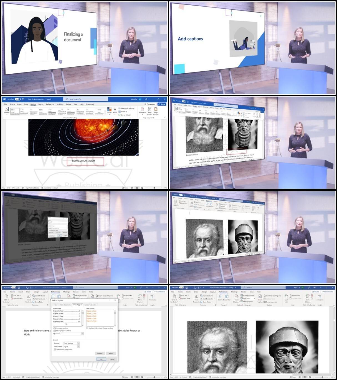Expand Add Text in the 'Saving' Word window
Screen dimensions: 337x380
(184, 296)
